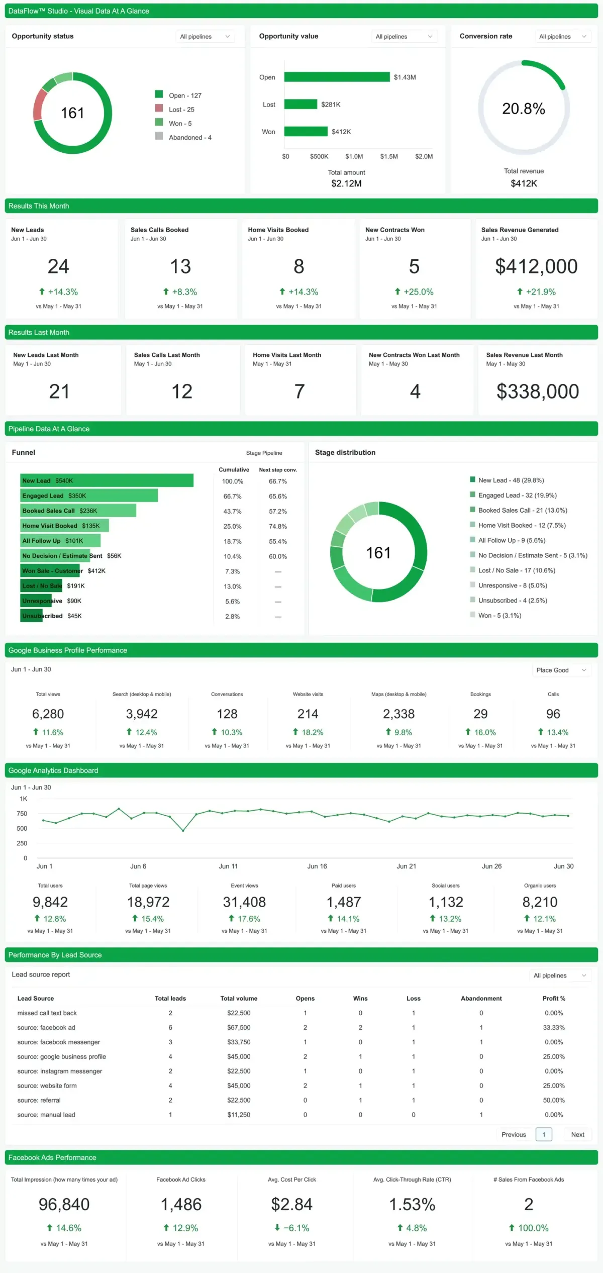
Task: Click the up arrow icon next to Search 12.4%
Action: (x=129, y=732)
